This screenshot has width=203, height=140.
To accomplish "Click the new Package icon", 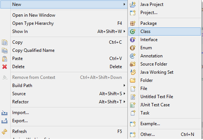I will coord(133,23).
